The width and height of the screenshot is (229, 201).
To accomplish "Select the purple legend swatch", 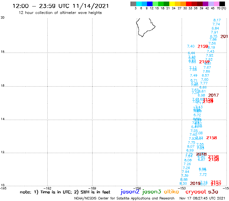I will point(205,4).
